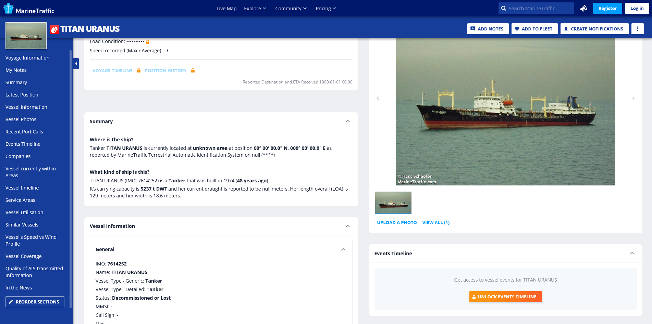Open the three-dot more options menu
This screenshot has height=324, width=652.
(638, 29)
